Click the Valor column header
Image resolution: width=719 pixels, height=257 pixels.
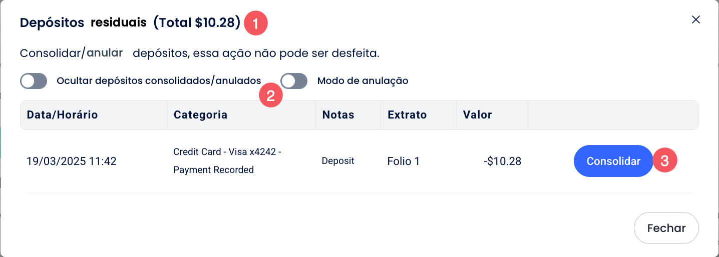pos(477,115)
